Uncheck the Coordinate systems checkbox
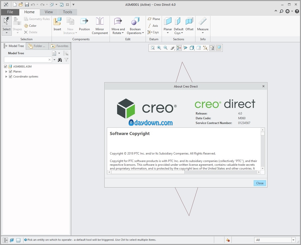 [x=11, y=76]
